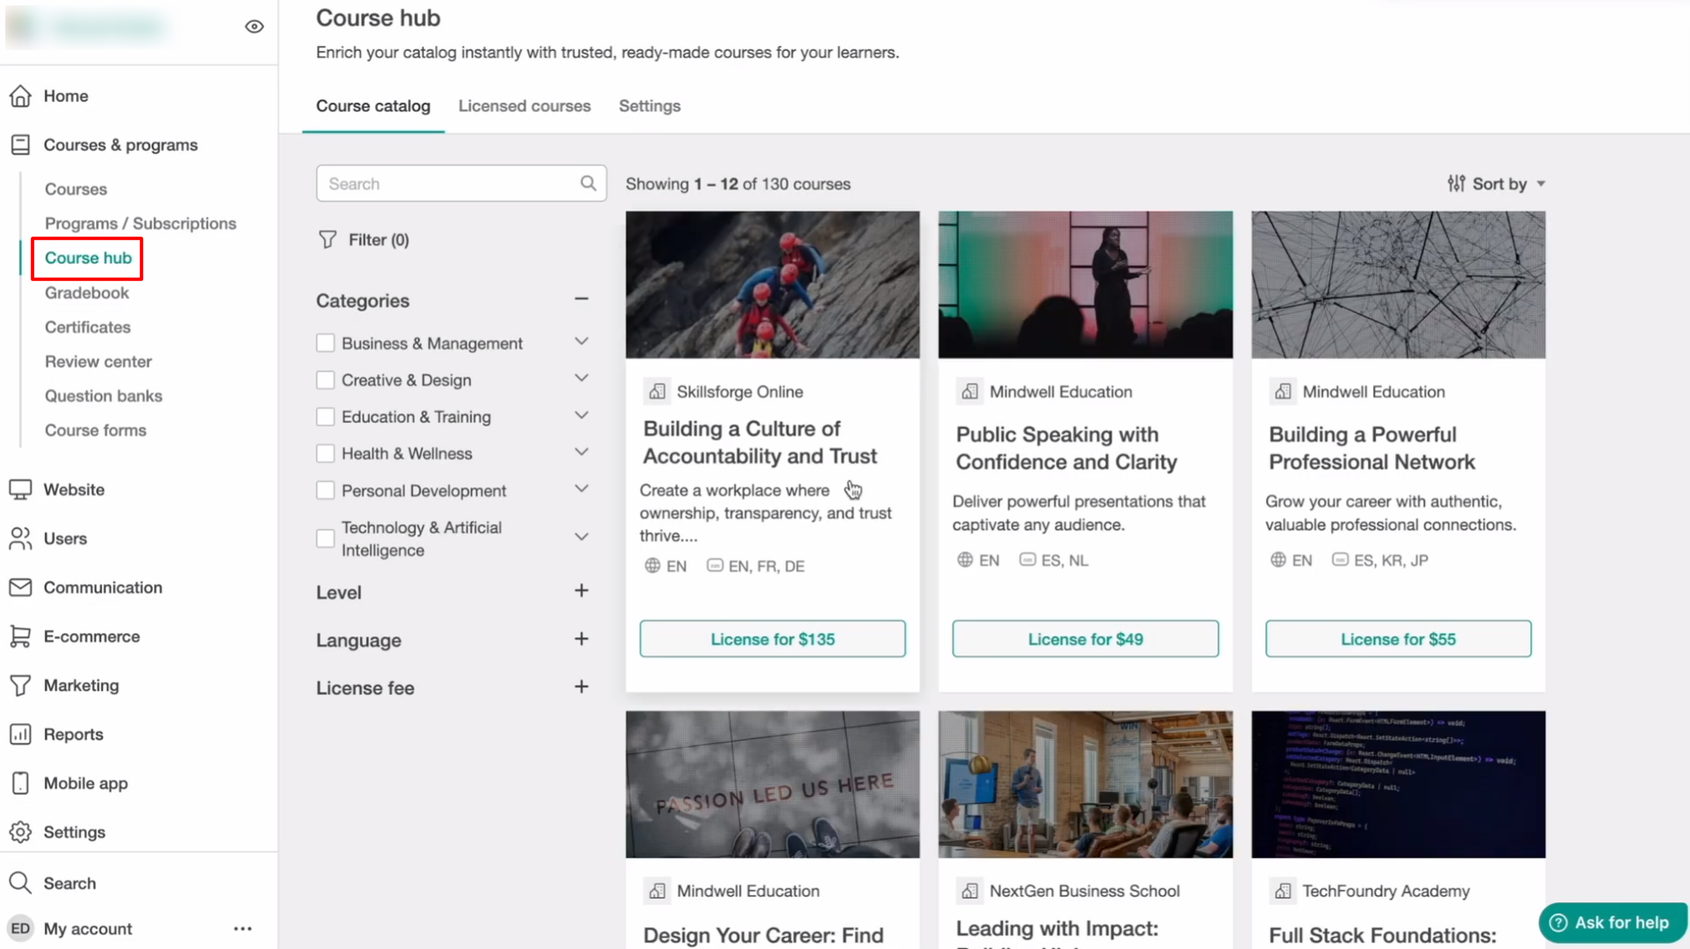Click the Communication envelope icon
The height and width of the screenshot is (949, 1690).
(x=20, y=587)
